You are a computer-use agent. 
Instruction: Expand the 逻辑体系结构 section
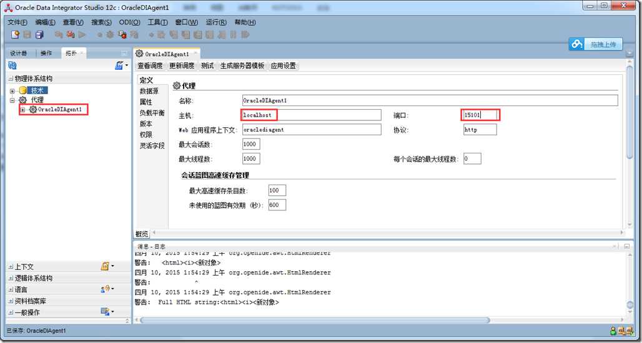pos(11,278)
